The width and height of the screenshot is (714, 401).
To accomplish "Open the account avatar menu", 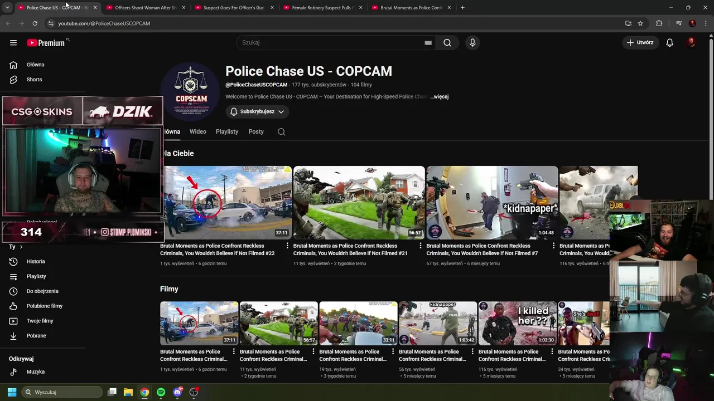I will (x=692, y=42).
